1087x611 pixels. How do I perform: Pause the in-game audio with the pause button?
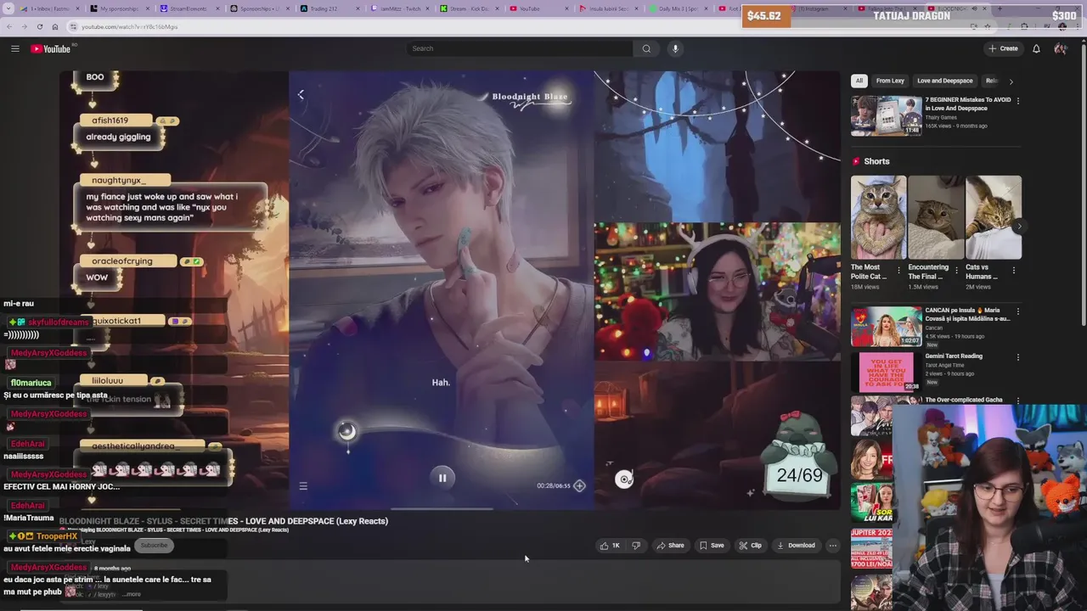[x=442, y=478]
